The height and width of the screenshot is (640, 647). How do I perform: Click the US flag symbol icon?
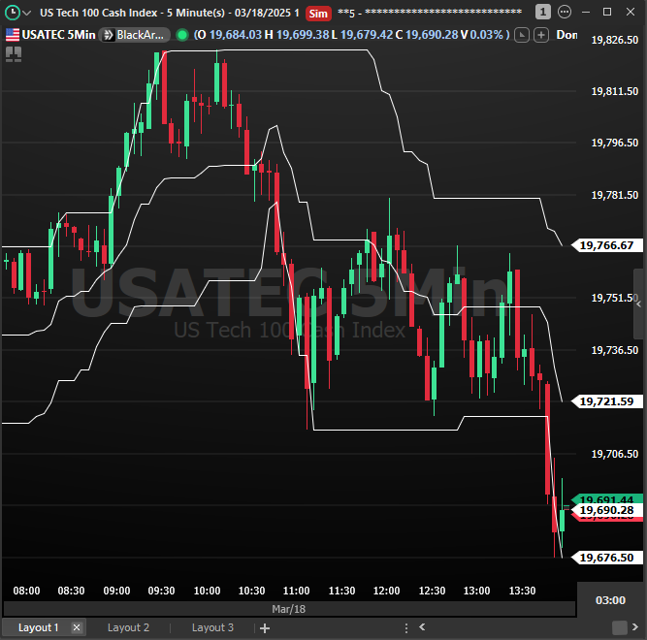click(x=12, y=34)
